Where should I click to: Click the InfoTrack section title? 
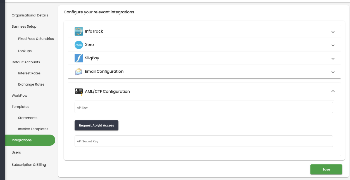[x=94, y=31]
